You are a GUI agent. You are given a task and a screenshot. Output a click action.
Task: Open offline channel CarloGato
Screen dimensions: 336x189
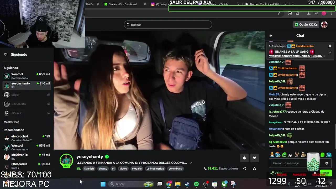click(x=27, y=104)
